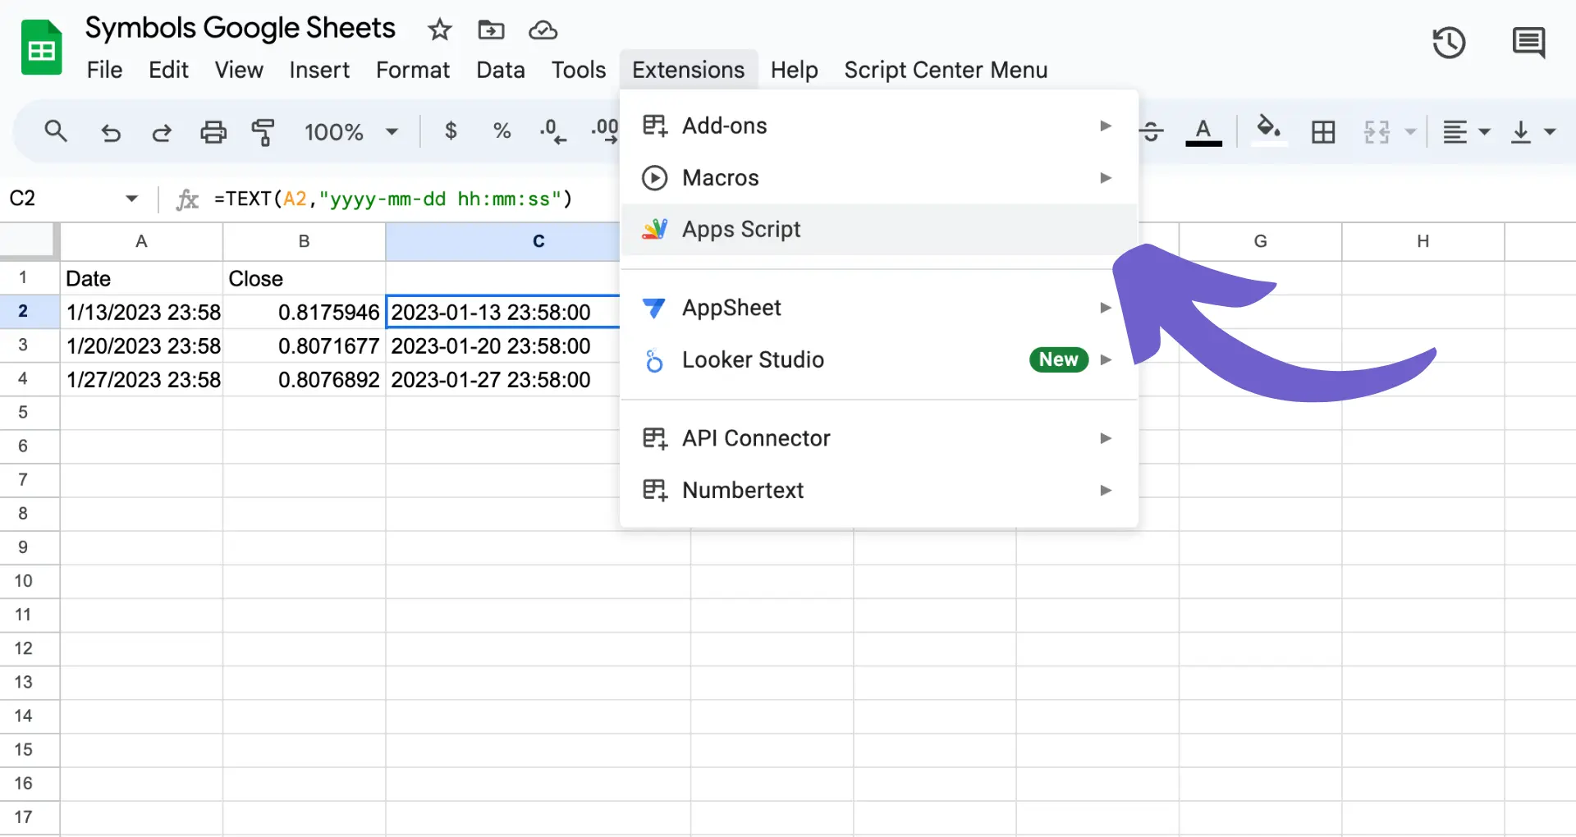Rename the Symbols Google Sheets title

pyautogui.click(x=241, y=29)
